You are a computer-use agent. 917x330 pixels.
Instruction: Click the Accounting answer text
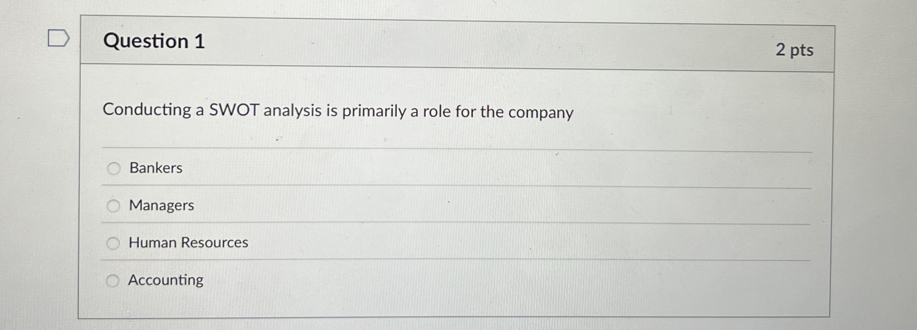166,281
